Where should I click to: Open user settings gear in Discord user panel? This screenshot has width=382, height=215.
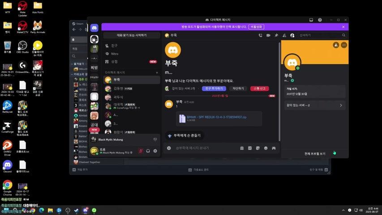click(155, 151)
